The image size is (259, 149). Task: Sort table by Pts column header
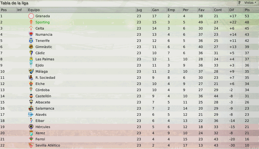tap(247, 10)
